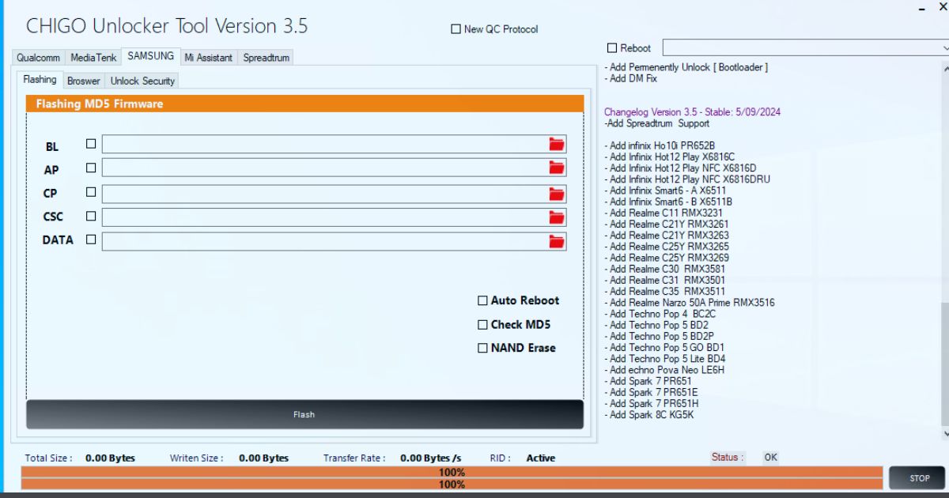Open the Broswer sub-tab
This screenshot has width=949, height=498.
(84, 81)
